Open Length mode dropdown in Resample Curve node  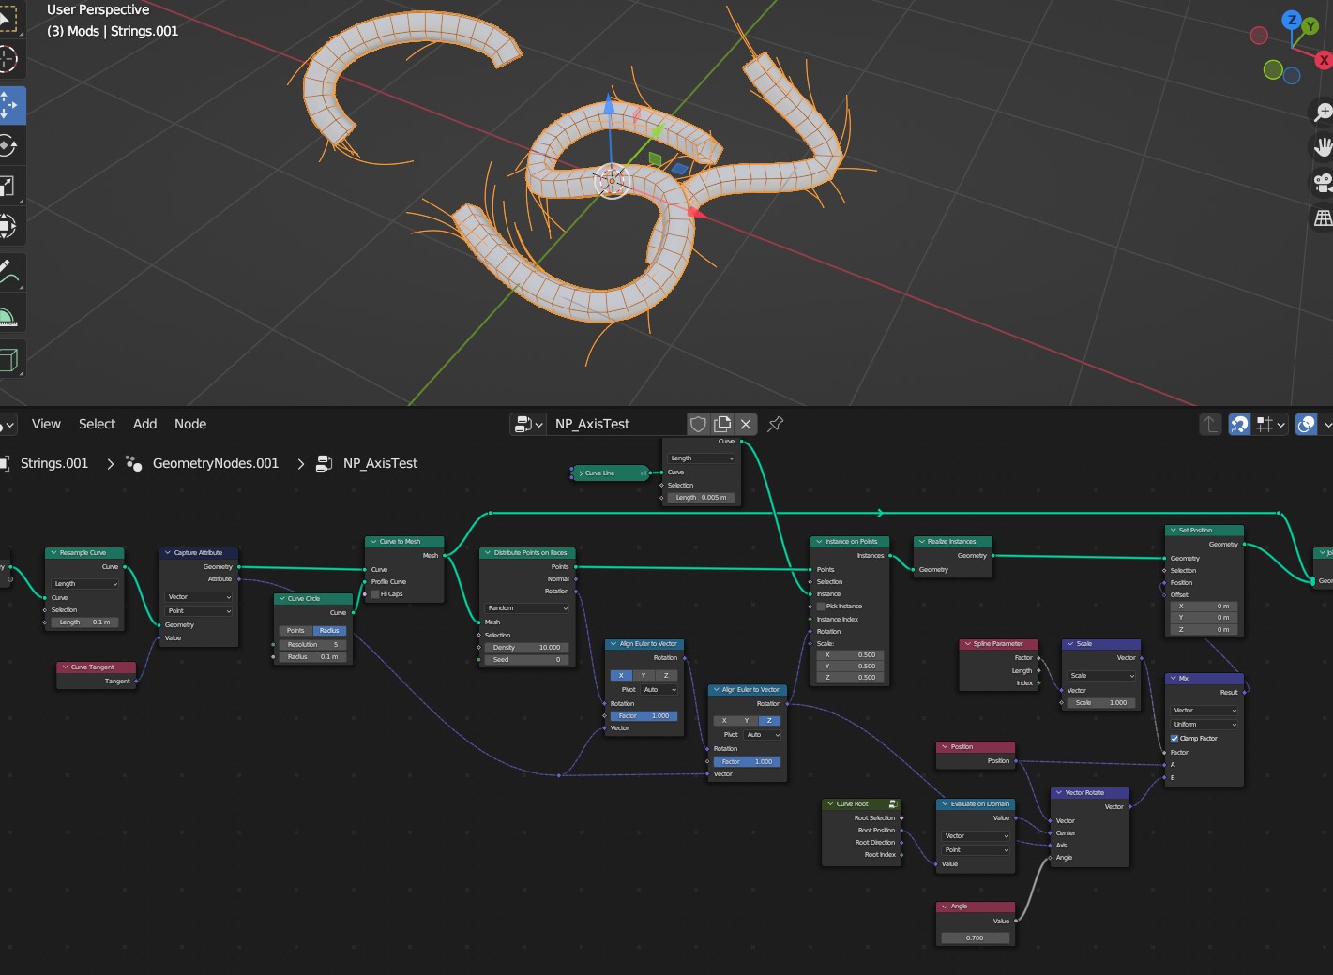click(x=85, y=584)
